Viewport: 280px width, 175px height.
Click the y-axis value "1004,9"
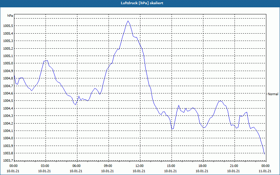[x=8, y=71]
